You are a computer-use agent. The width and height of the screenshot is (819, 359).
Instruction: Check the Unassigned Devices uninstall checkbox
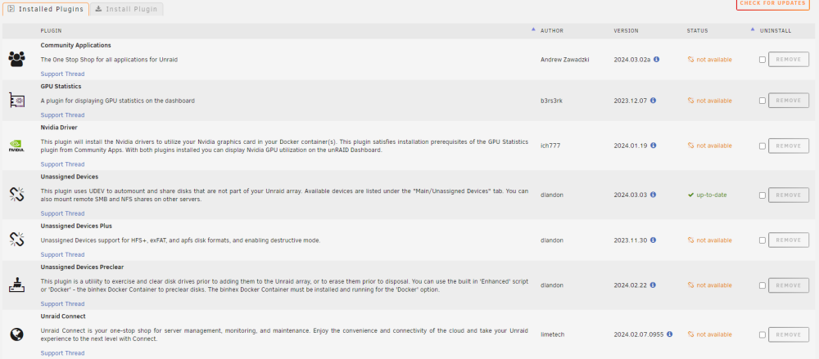[762, 195]
